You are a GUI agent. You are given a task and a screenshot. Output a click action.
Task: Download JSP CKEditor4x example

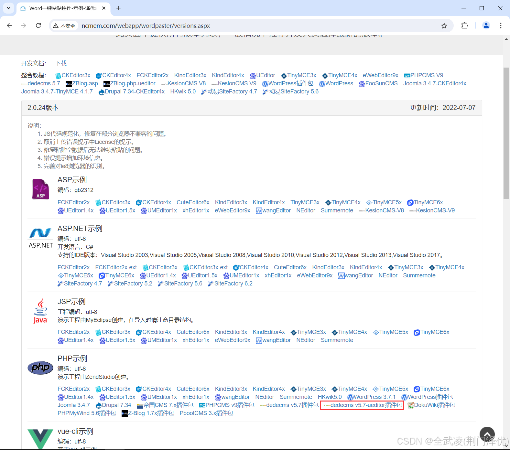pos(153,332)
